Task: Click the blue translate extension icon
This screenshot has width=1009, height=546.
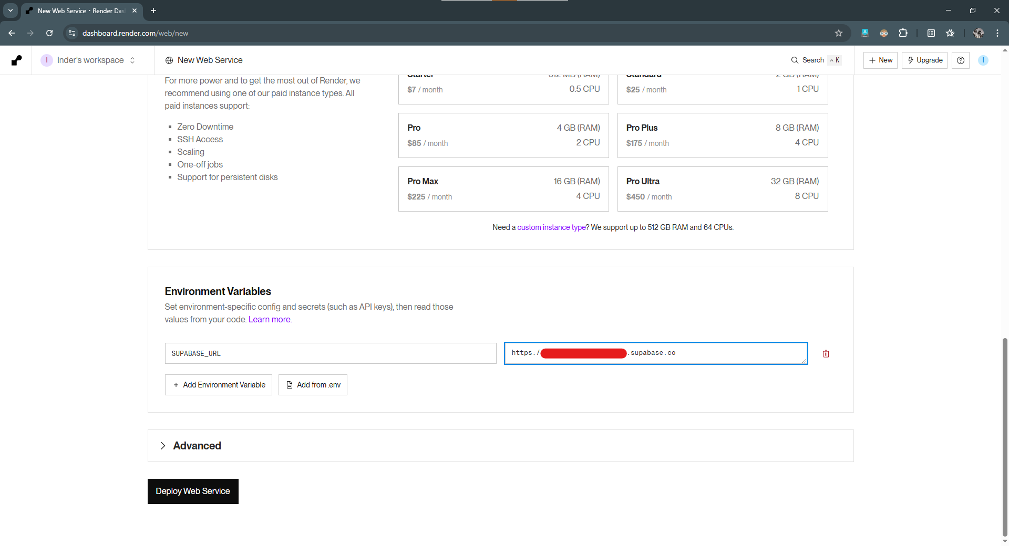Action: tap(865, 33)
